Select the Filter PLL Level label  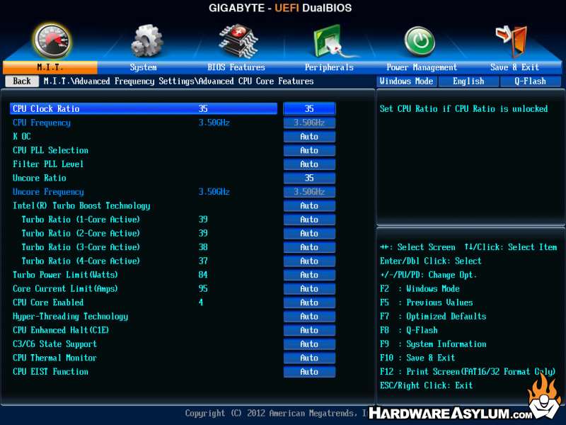pyautogui.click(x=48, y=164)
